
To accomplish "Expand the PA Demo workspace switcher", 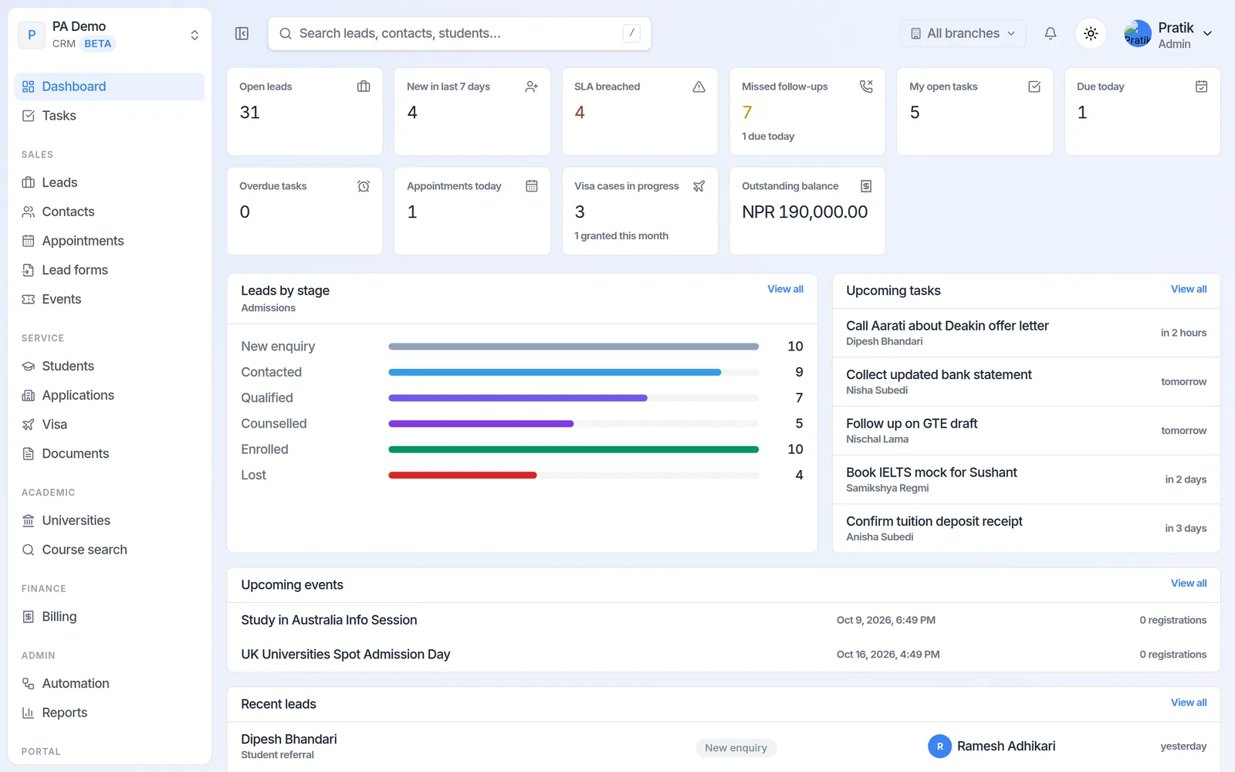I will [x=195, y=35].
